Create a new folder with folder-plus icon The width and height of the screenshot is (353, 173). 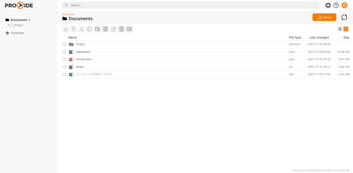(x=98, y=29)
